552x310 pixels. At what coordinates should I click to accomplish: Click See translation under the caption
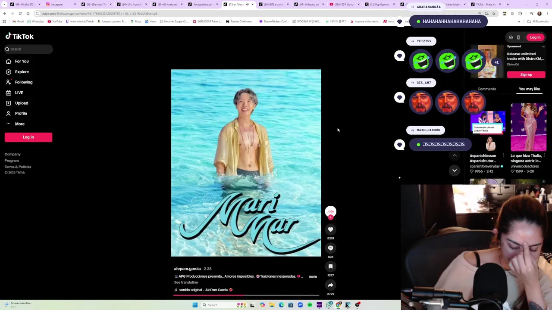(186, 282)
